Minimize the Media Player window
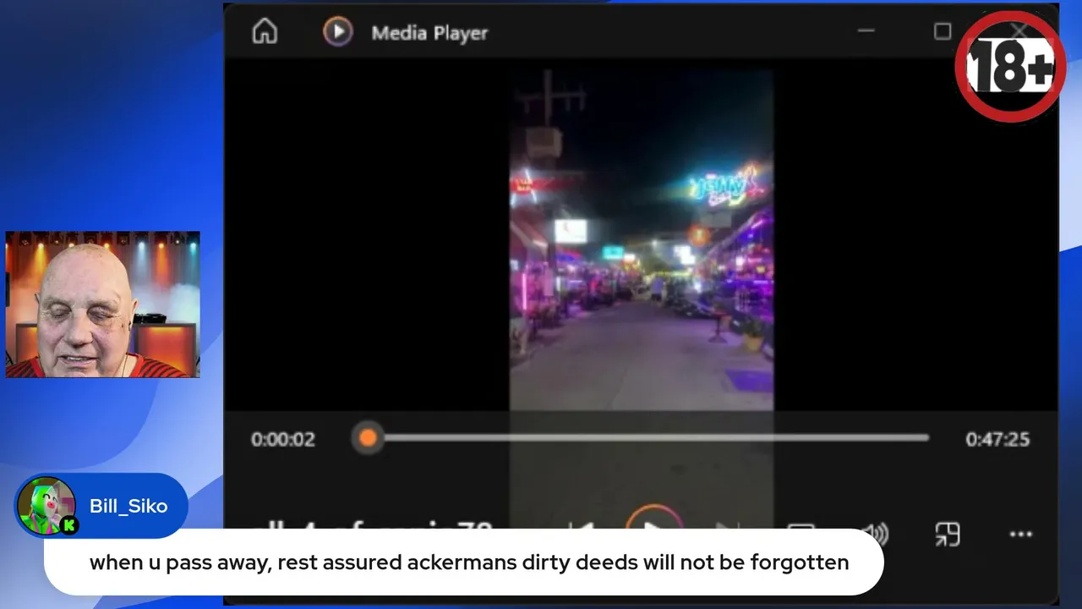1082x609 pixels. point(866,31)
